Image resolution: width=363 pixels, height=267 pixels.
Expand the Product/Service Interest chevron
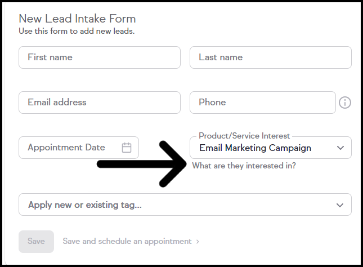pos(340,148)
